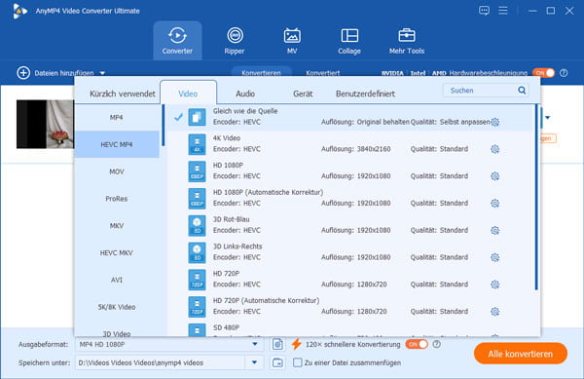
Task: Open settings gear for 3D Rot-Blau preset
Action: click(495, 230)
